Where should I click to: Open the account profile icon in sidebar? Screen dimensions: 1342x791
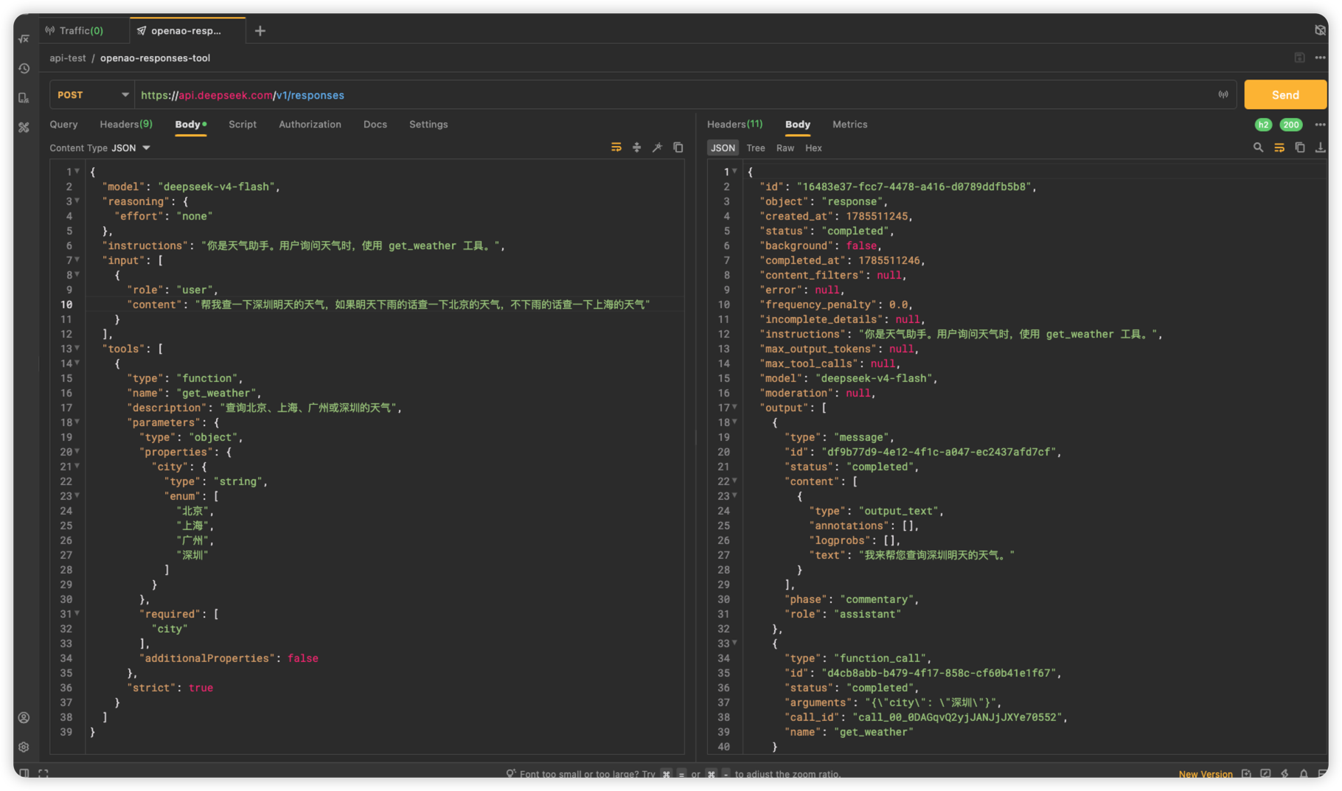pyautogui.click(x=24, y=717)
